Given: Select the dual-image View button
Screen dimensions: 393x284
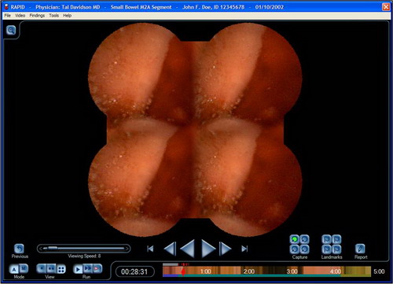Looking at the screenshot, I should coord(51,268).
